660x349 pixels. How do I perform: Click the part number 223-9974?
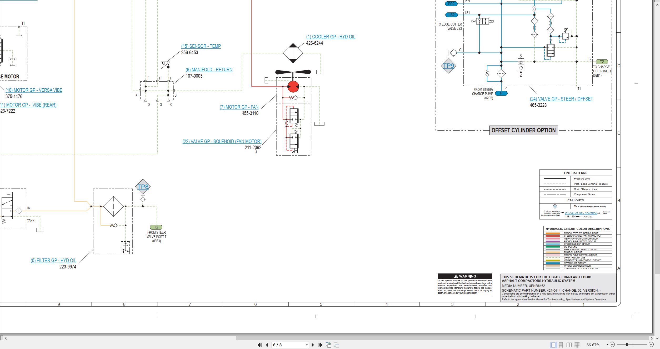[68, 267]
